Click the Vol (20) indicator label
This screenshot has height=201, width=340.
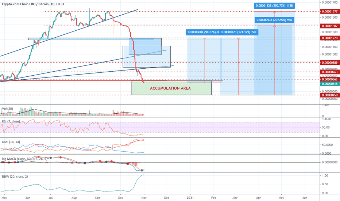[x=7, y=109]
